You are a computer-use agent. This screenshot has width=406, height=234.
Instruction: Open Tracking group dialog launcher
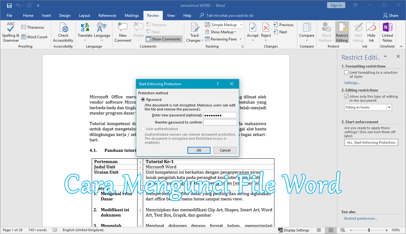point(243,47)
